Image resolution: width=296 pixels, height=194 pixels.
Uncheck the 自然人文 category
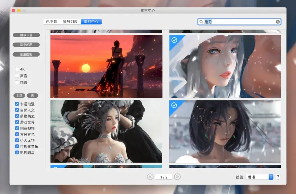(x=17, y=110)
